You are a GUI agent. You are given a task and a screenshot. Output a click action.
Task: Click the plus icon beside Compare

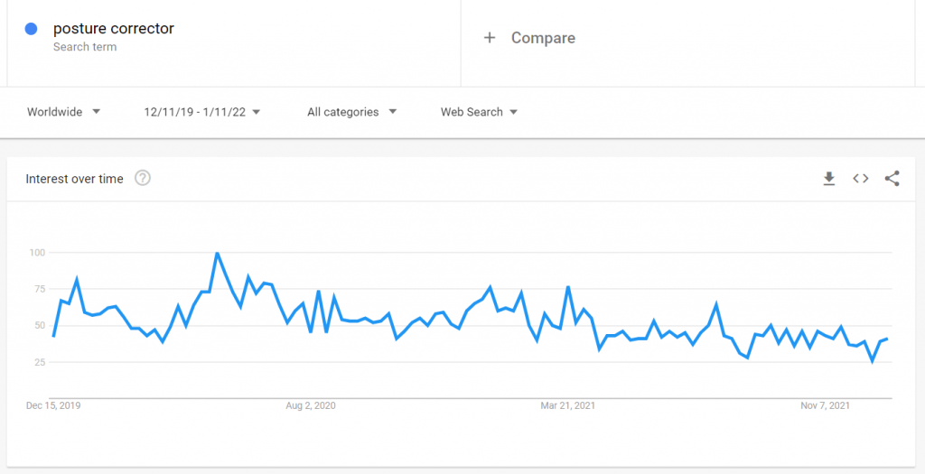click(489, 38)
